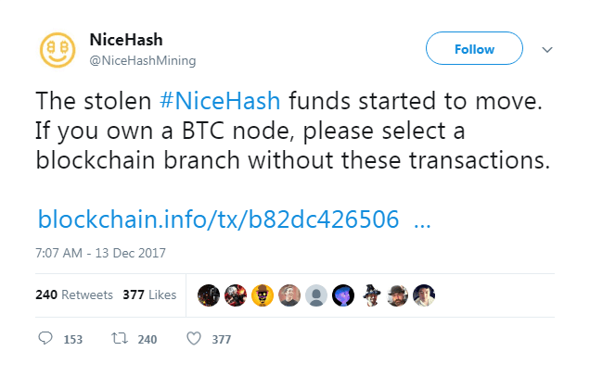Open the purple-blue glowing liker avatar
590x376 pixels.
[343, 295]
